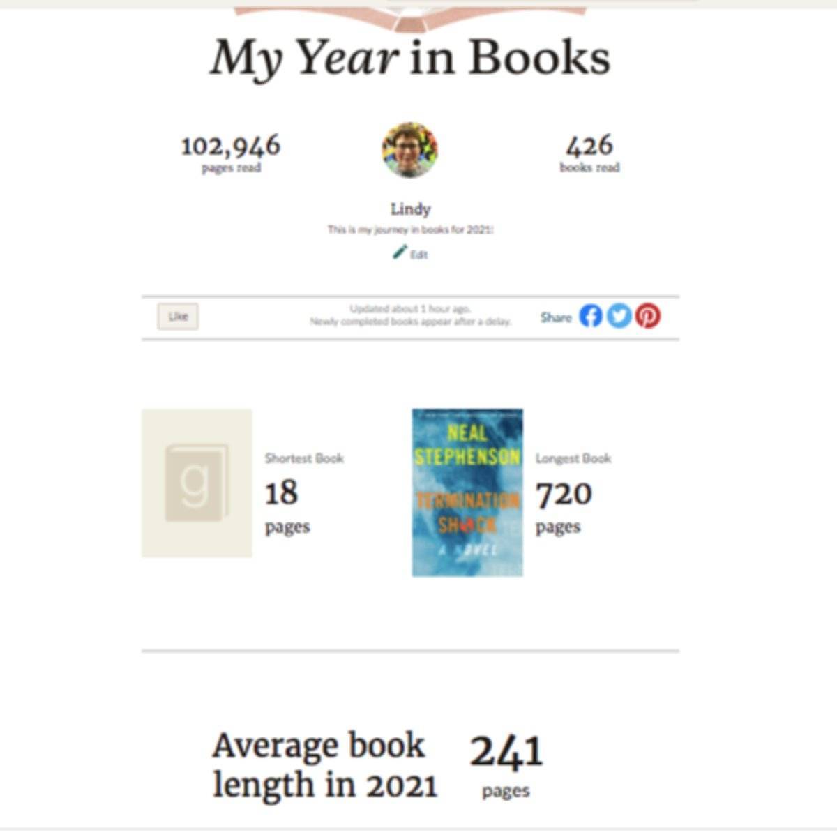
Task: Open Lindy's profile picture
Action: (x=410, y=150)
